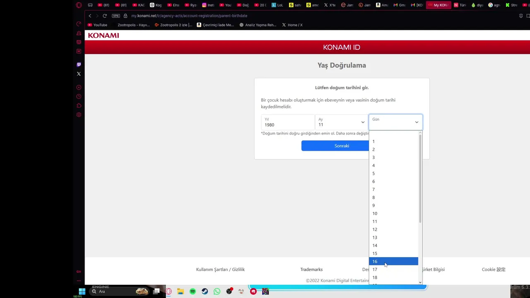This screenshot has height=298, width=530.
Task: Open File Explorer from the taskbar
Action: 181,291
